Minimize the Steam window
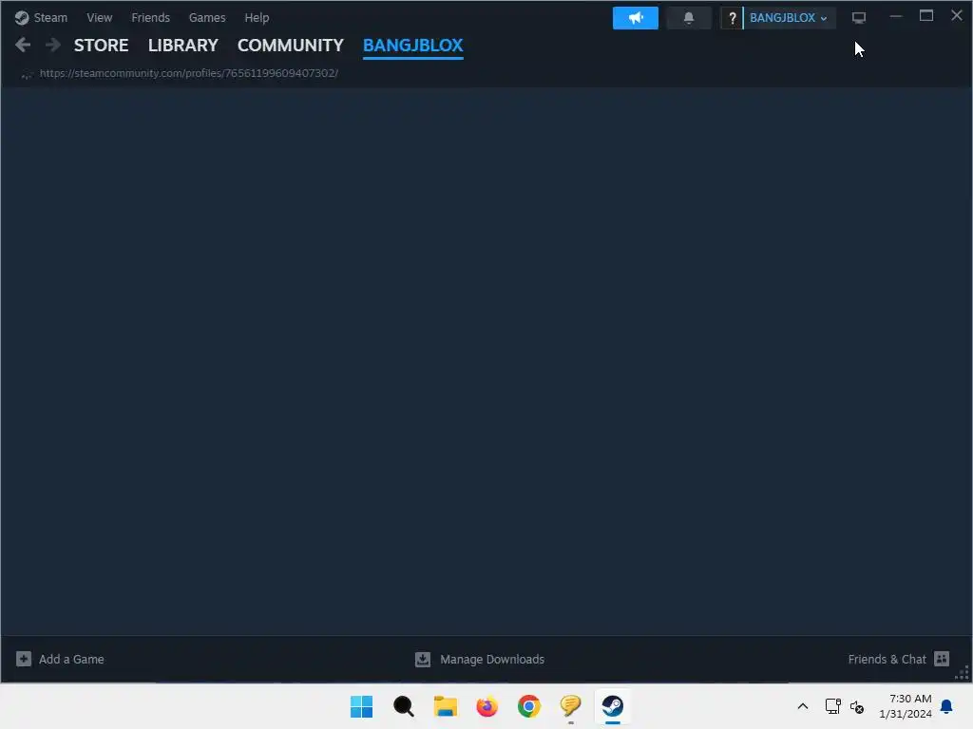The width and height of the screenshot is (973, 729). [x=895, y=16]
